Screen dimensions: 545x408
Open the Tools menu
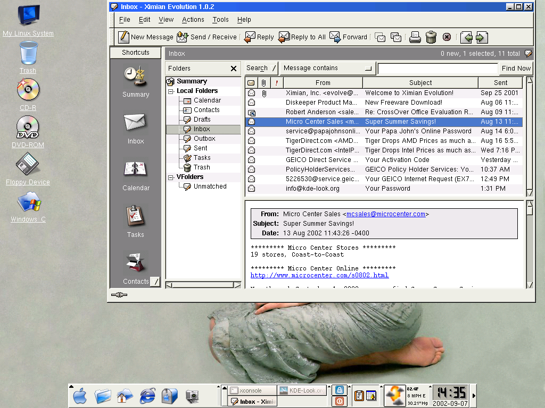point(220,20)
